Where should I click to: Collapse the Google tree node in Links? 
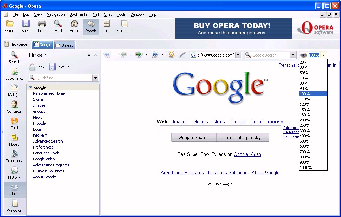pos(31,87)
